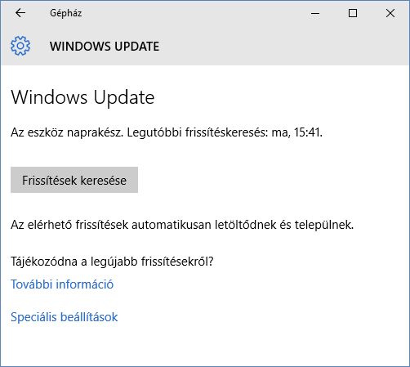
Task: Select the large Windows Update heading
Action: pos(82,97)
